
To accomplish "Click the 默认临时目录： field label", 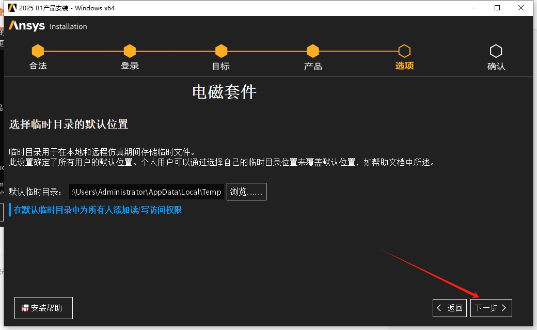I will coord(36,192).
